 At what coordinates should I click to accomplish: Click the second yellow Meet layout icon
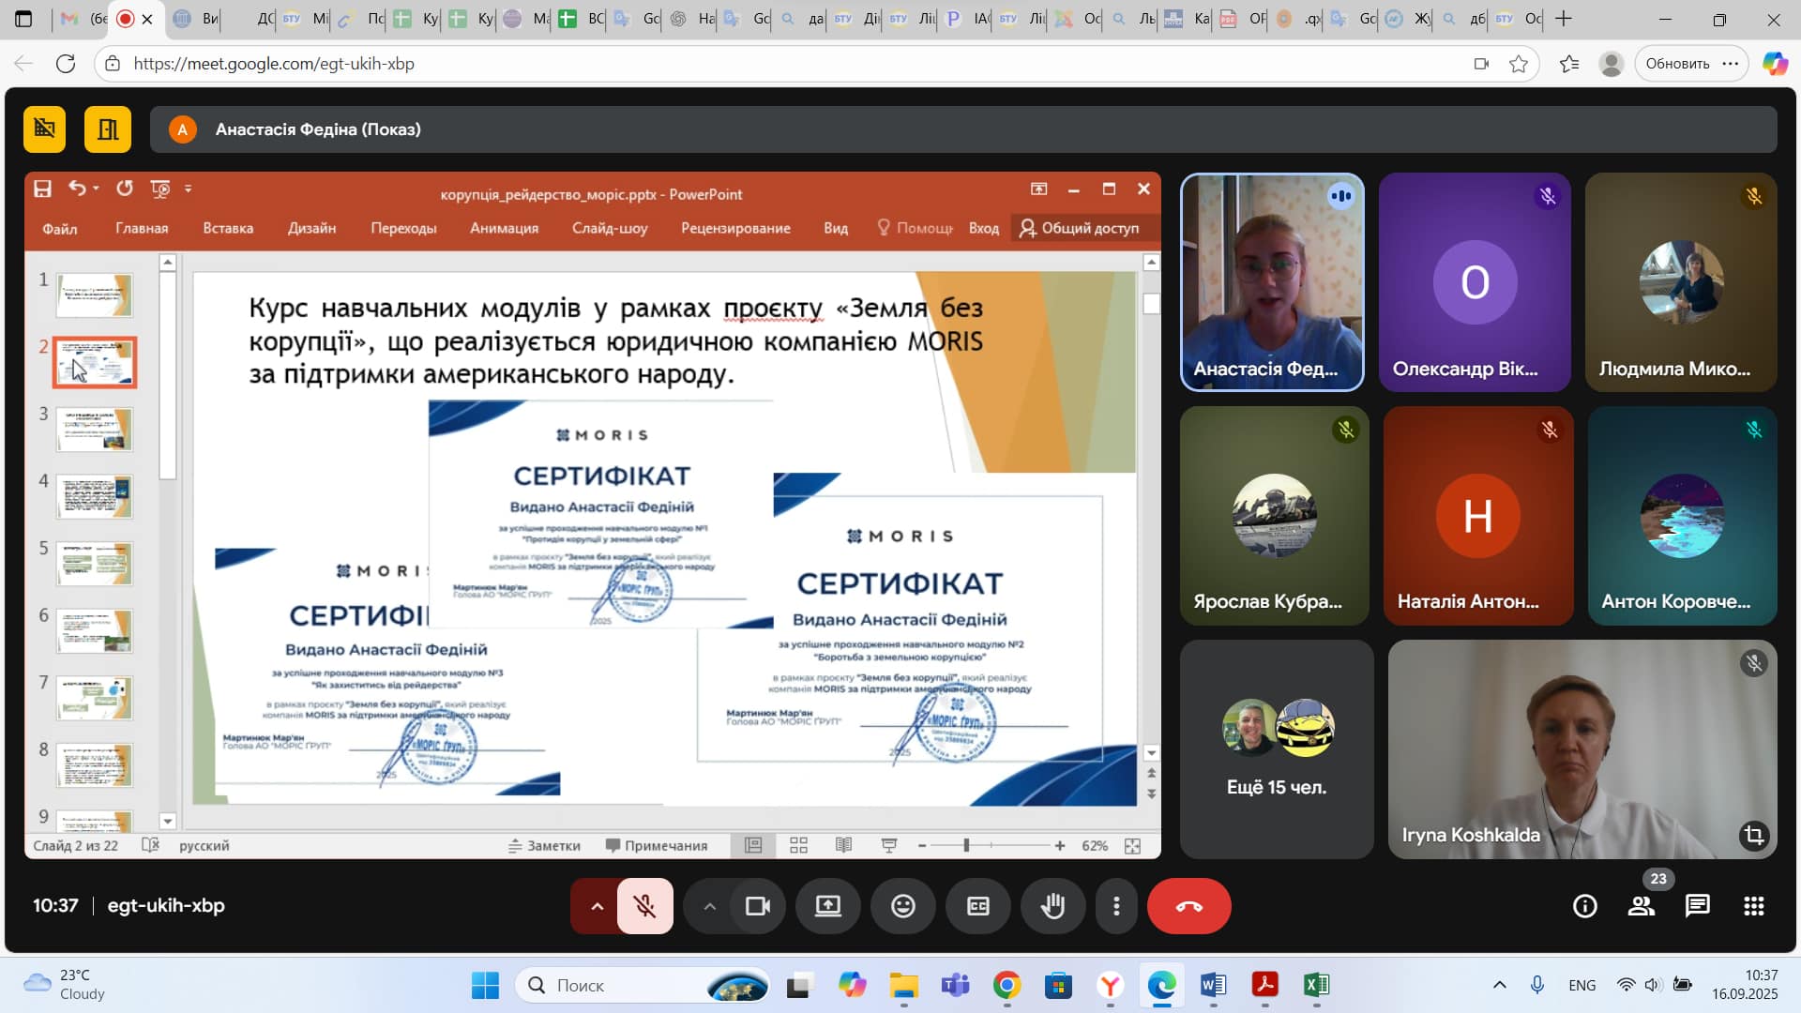(108, 129)
